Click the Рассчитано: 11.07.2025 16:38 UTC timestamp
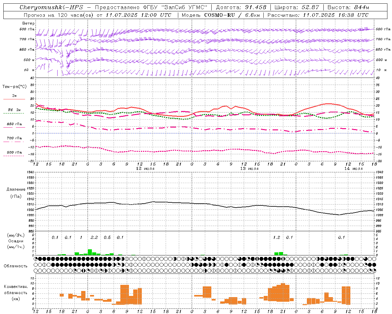Image resolution: width=392 pixels, height=314 pixels. click(318, 15)
